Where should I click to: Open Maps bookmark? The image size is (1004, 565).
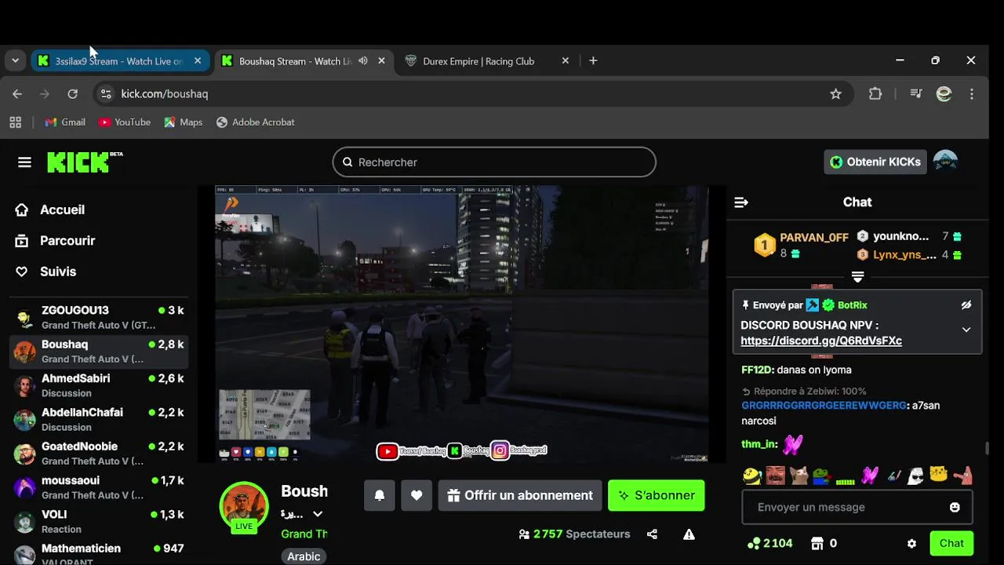(184, 122)
